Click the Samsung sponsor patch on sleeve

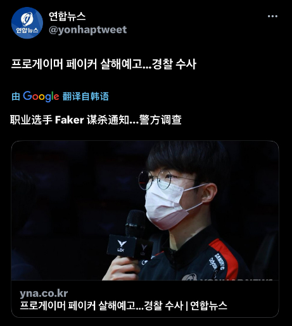(x=220, y=262)
